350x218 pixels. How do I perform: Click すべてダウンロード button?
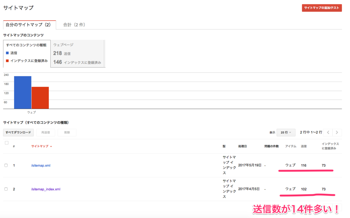point(18,132)
